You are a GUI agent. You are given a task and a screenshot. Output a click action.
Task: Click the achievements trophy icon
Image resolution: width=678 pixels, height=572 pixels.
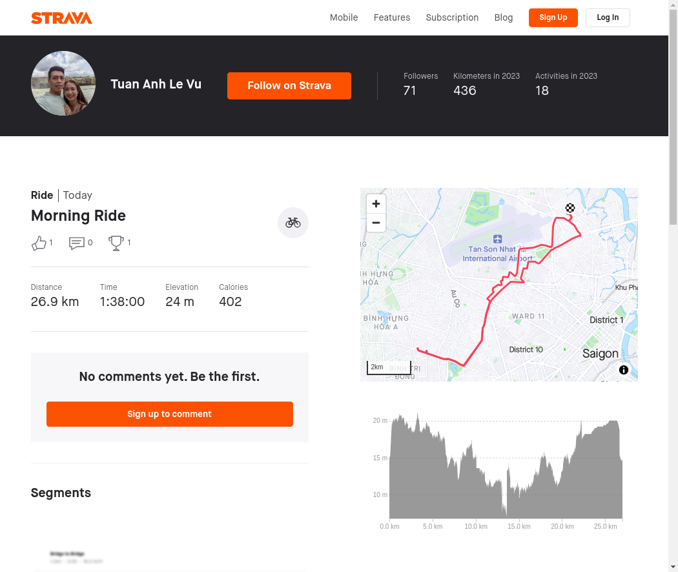[116, 243]
